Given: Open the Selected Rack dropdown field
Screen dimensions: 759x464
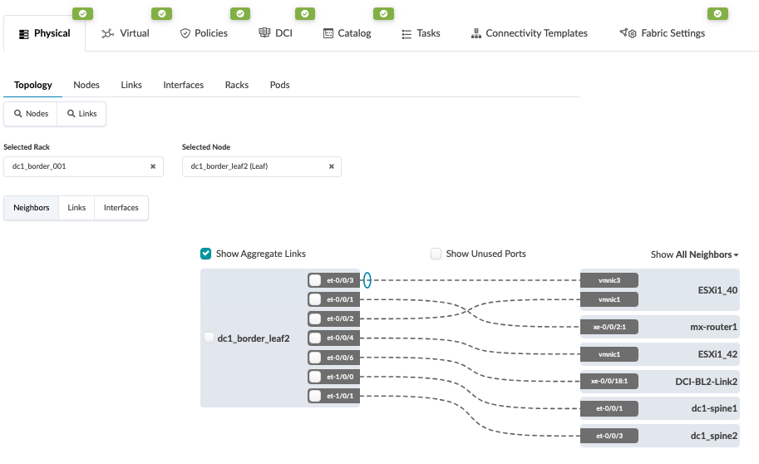Looking at the screenshot, I should pos(75,166).
